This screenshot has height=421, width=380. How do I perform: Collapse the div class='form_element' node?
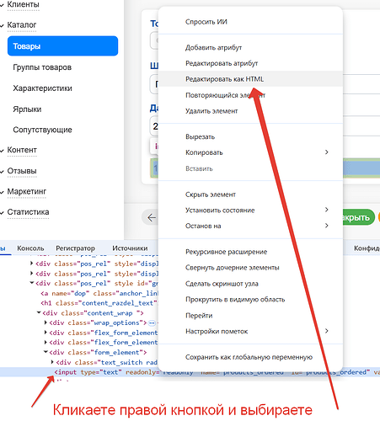tap(45, 352)
